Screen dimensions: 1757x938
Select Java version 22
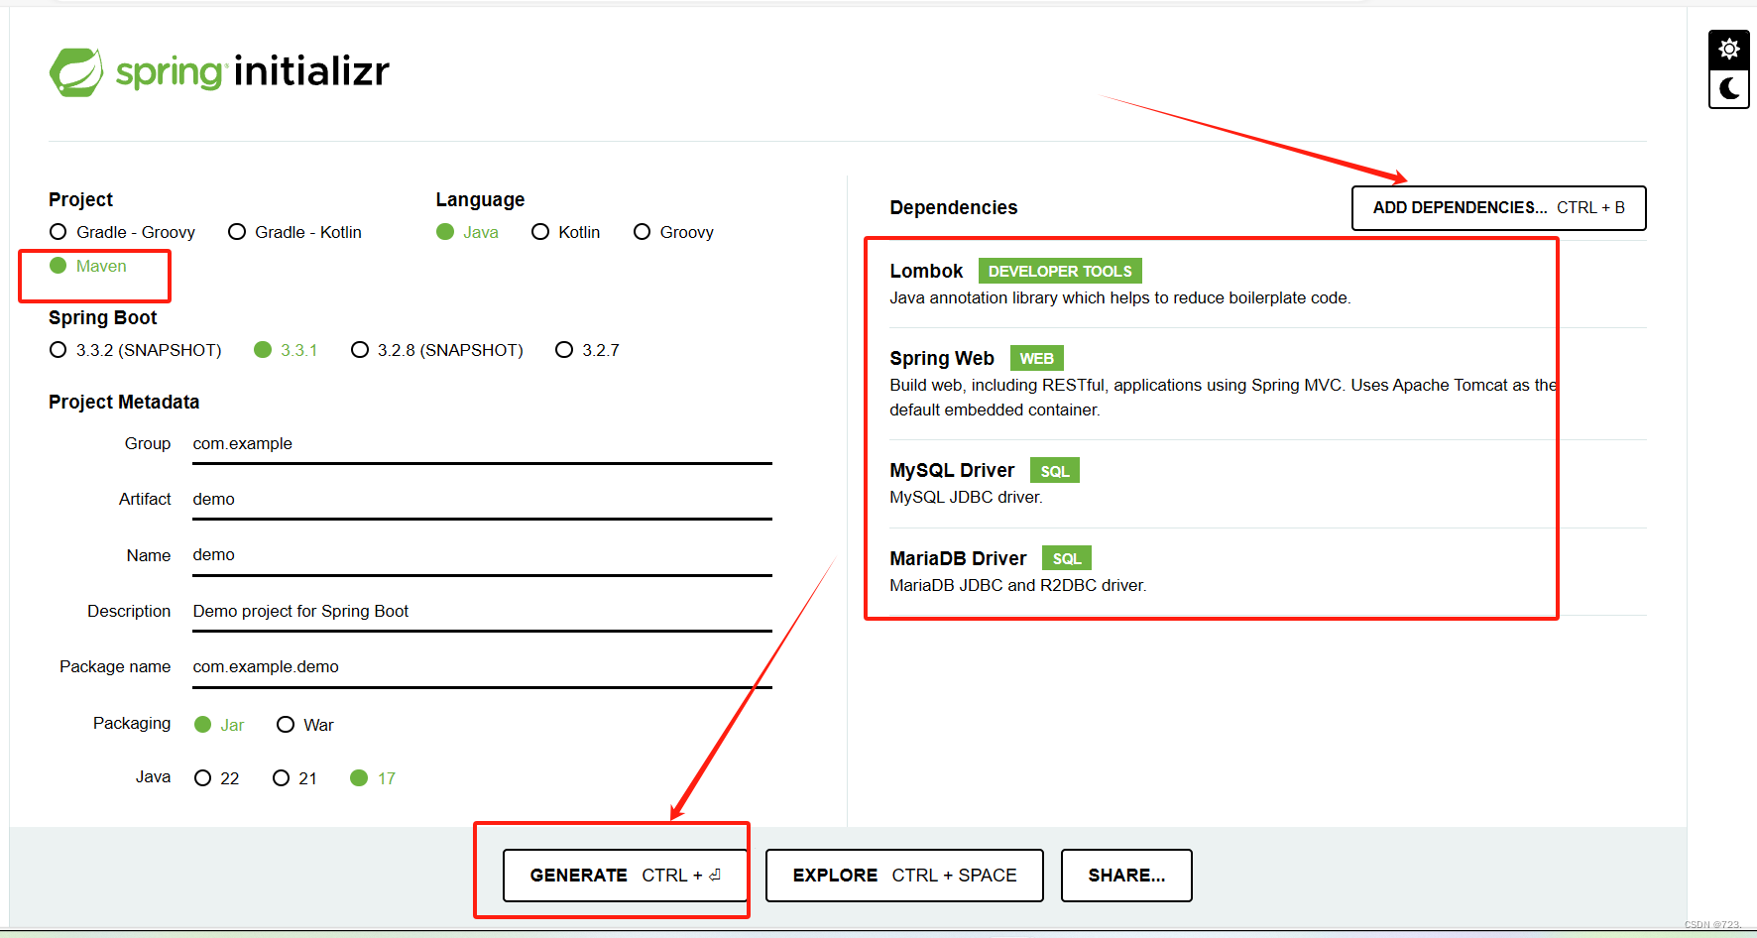point(217,778)
